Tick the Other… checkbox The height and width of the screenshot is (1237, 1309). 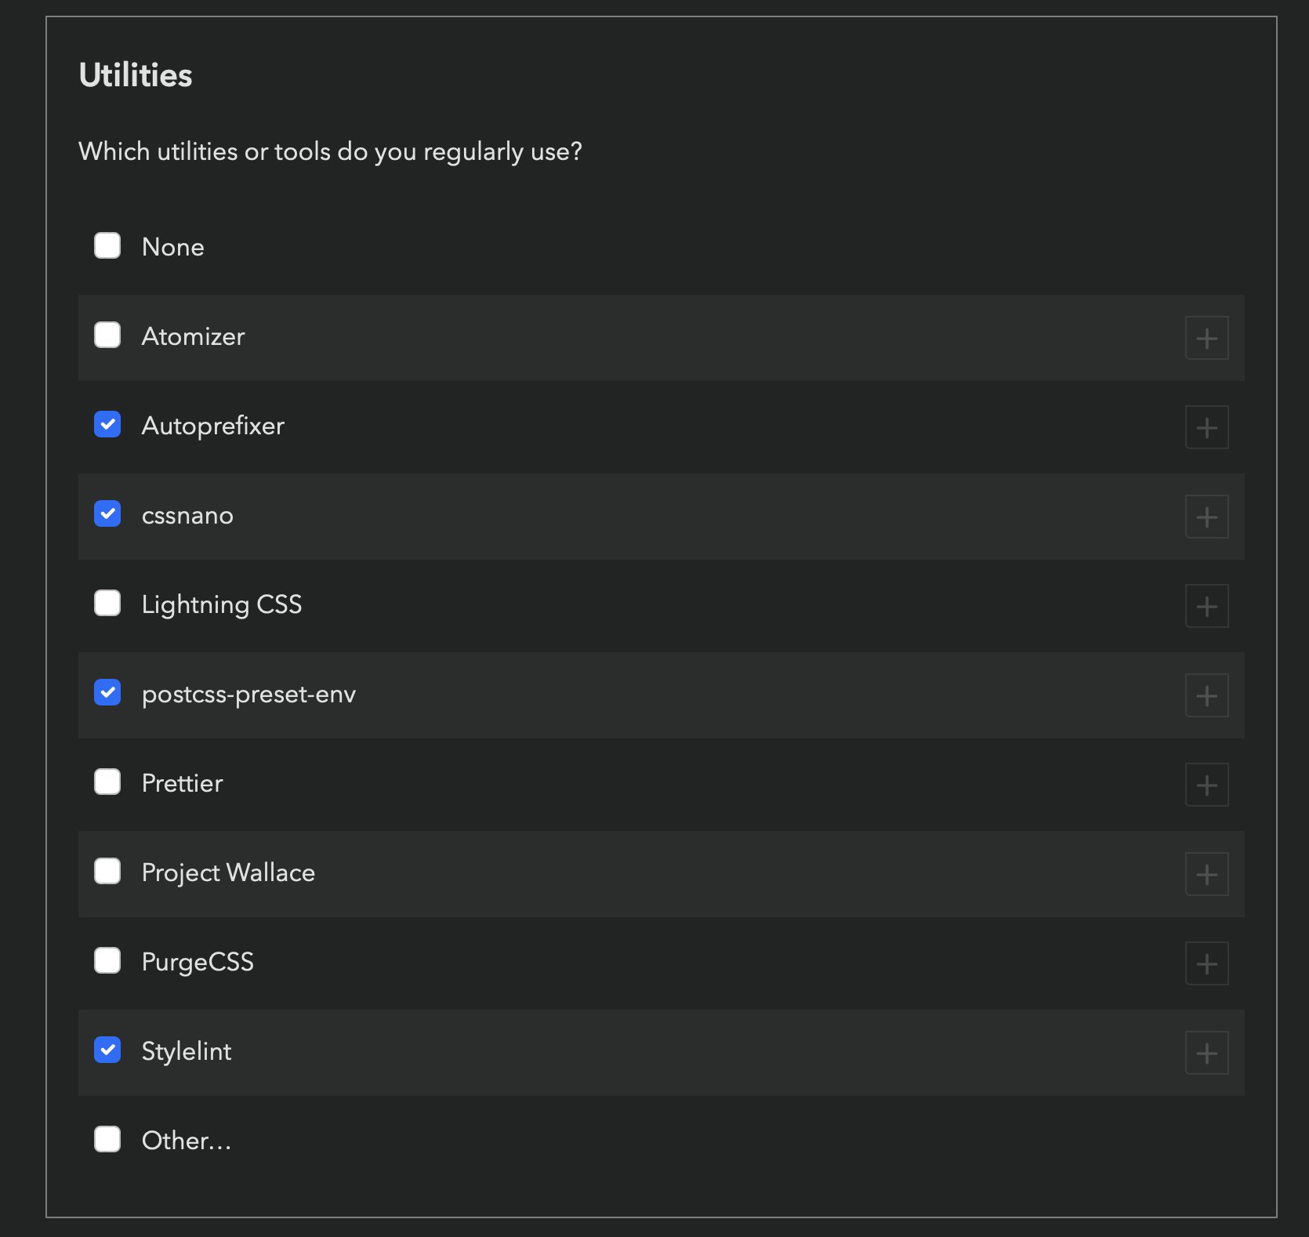[x=107, y=1139]
